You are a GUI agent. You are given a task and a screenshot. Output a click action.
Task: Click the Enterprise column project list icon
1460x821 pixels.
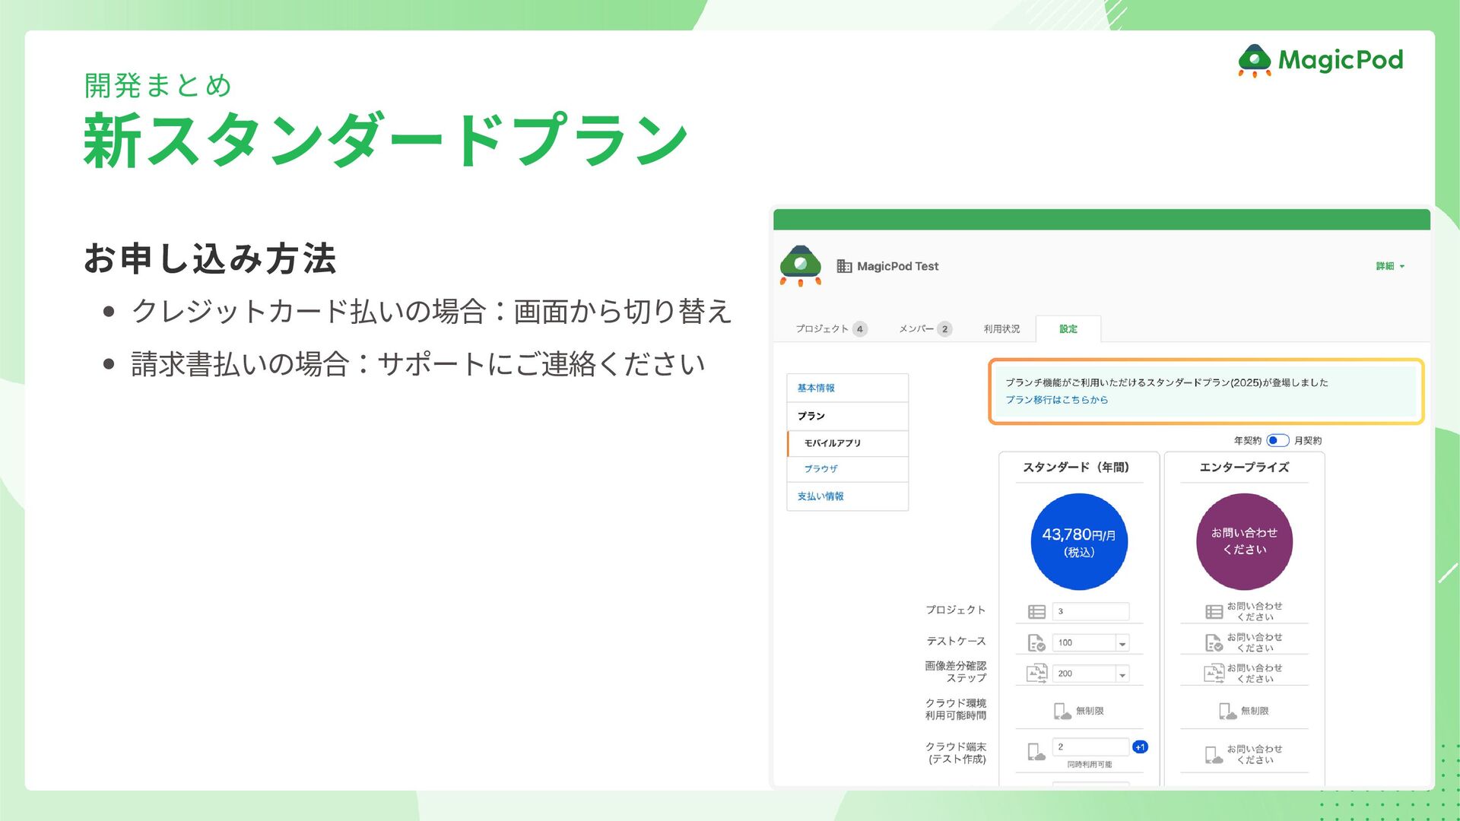[1214, 612]
